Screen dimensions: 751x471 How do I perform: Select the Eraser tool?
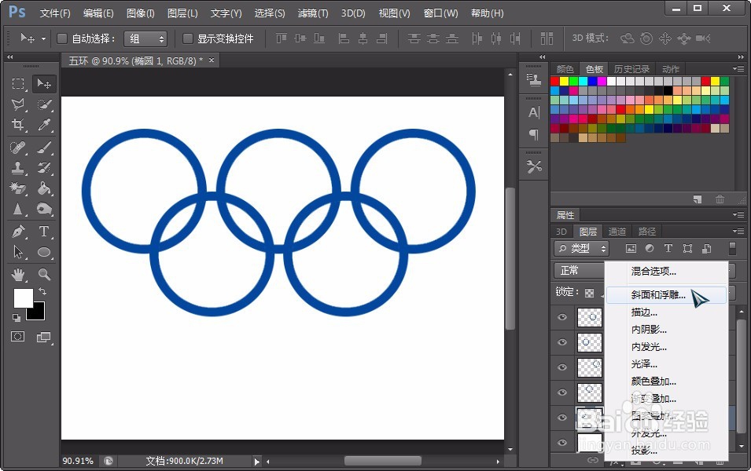pyautogui.click(x=18, y=188)
